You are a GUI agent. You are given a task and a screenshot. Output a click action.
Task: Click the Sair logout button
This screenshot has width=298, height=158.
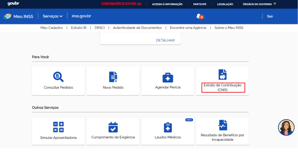(270, 16)
